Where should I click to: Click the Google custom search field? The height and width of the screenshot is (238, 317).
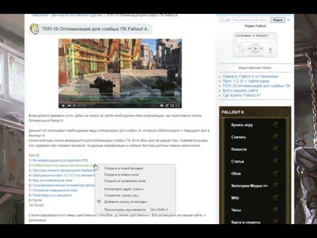click(244, 20)
